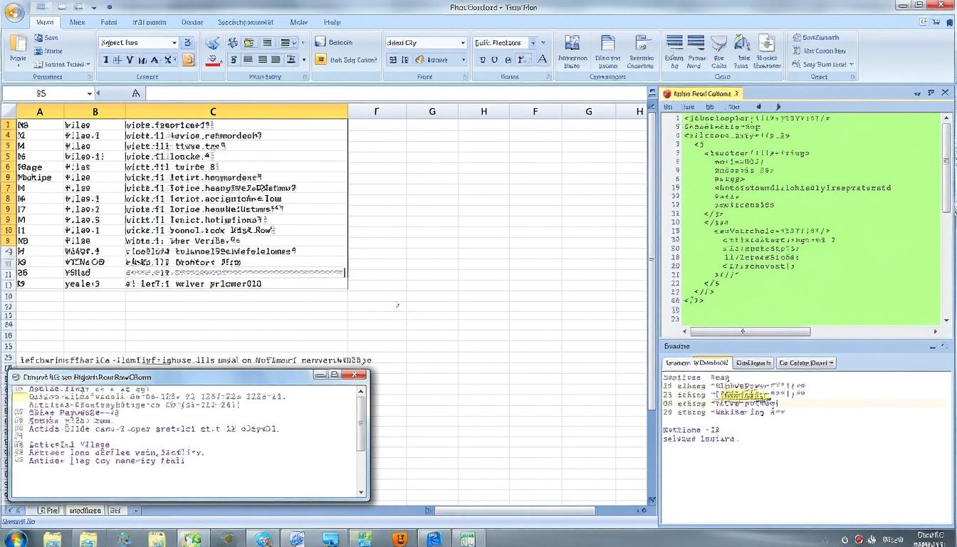The height and width of the screenshot is (547, 957).
Task: Select the first sheet tab at bottom
Action: pos(48,510)
